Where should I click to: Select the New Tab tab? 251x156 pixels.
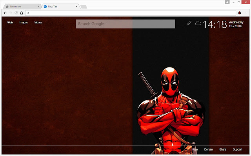point(61,7)
